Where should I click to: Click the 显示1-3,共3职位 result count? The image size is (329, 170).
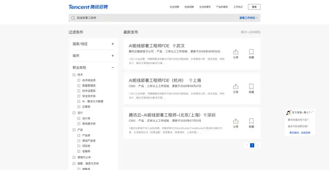[250, 32]
